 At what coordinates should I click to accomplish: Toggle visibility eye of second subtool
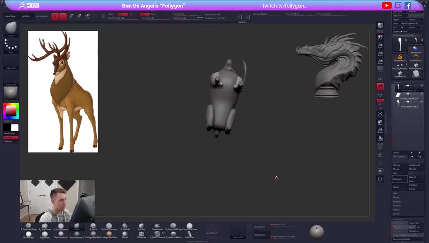pos(421,94)
